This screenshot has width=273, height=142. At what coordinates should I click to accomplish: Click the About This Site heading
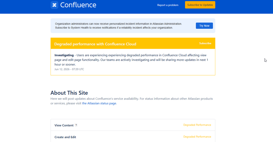pyautogui.click(x=69, y=93)
